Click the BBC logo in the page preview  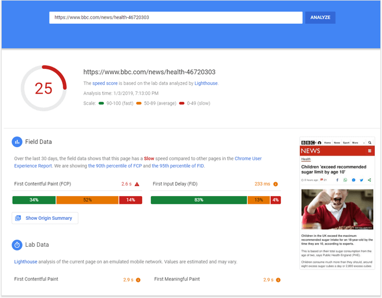coord(308,143)
